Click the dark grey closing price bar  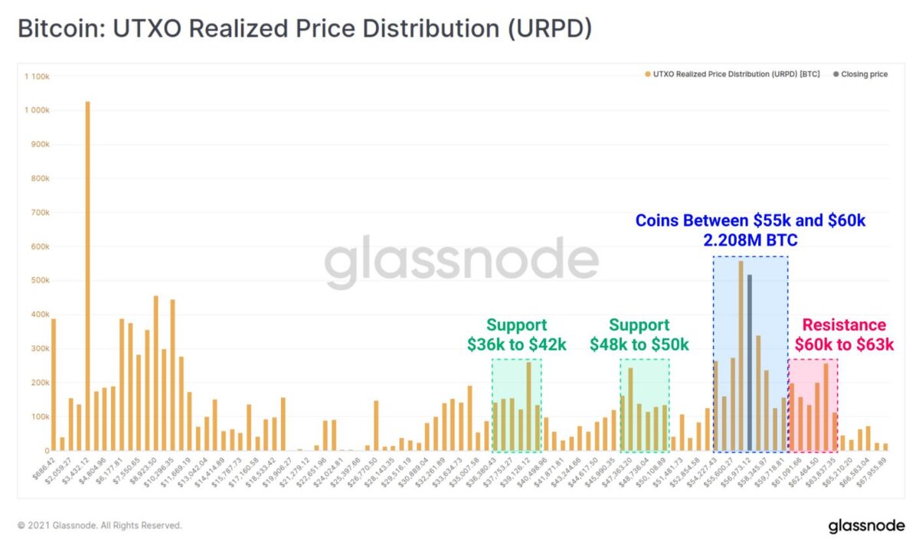pos(750,362)
